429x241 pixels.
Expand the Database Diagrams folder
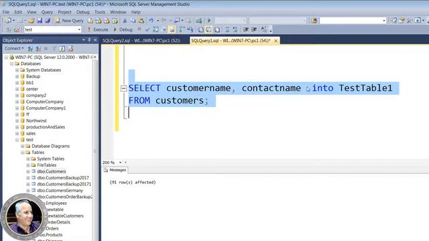pyautogui.click(x=22, y=146)
